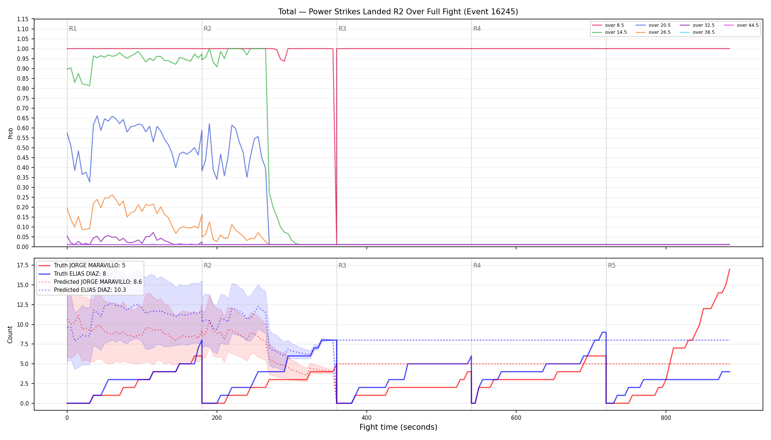The image size is (771, 440).
Task: Click the R3 round marker in Count chart
Action: pos(342,265)
